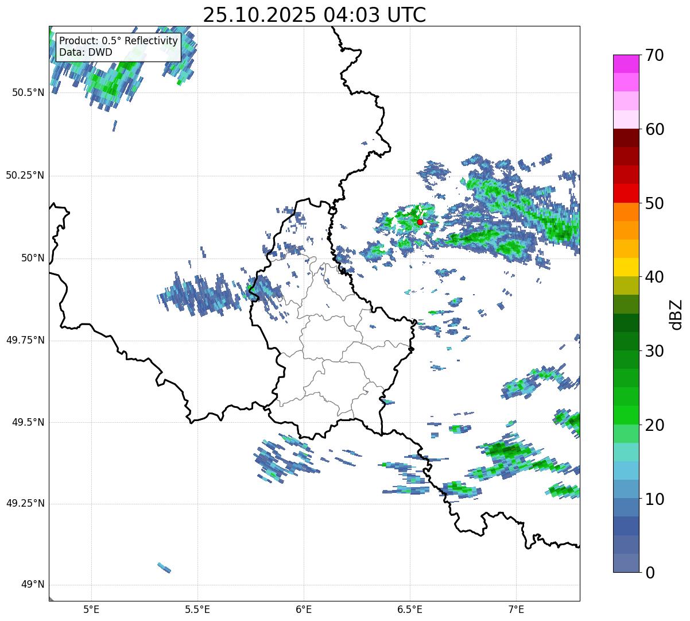The width and height of the screenshot is (690, 621).
Task: Click the "Data: DWD" label
Action: [x=86, y=52]
